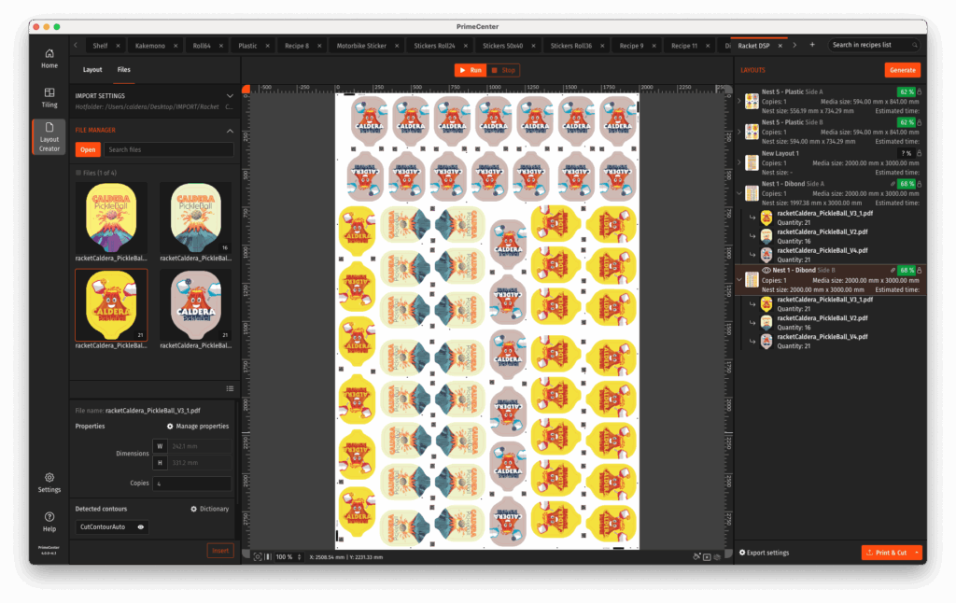Switch to the Files tab
This screenshot has height=603, width=956.
coord(124,69)
